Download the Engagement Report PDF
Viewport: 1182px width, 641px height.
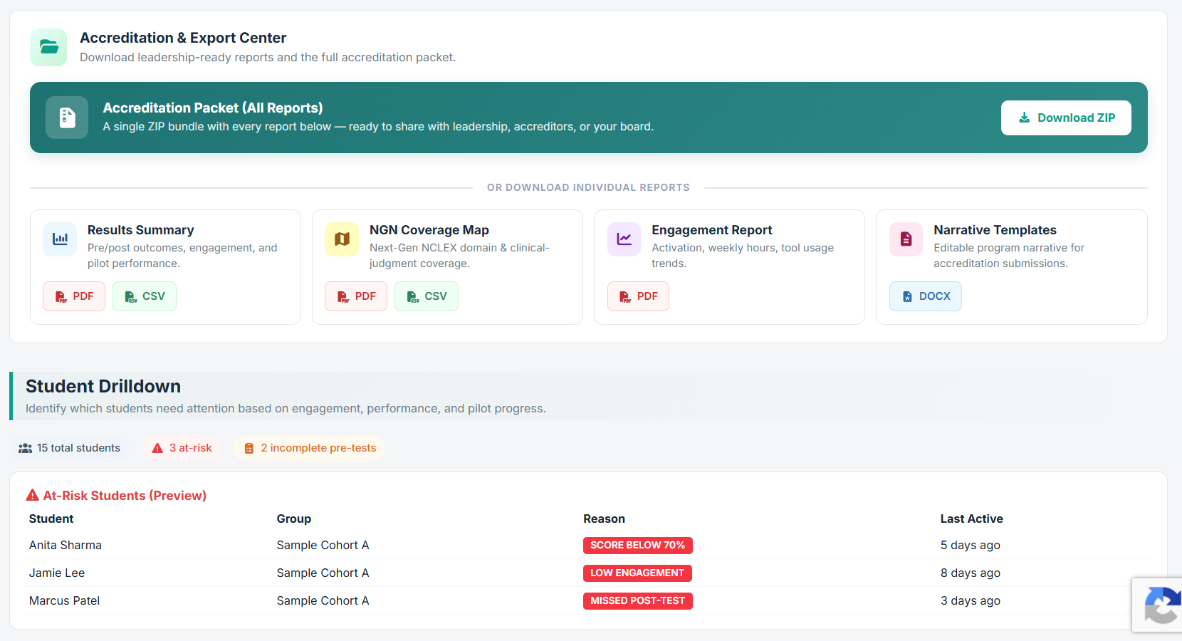638,296
